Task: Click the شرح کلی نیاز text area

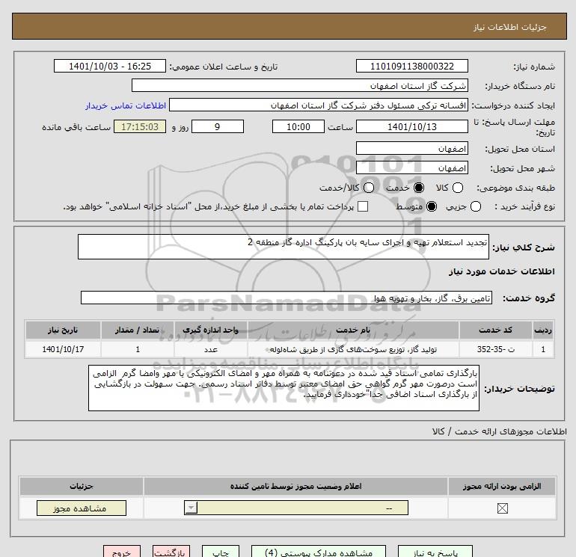Action: coord(284,247)
